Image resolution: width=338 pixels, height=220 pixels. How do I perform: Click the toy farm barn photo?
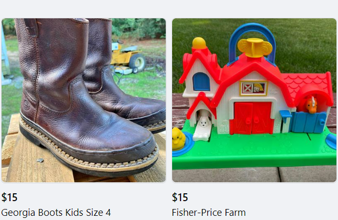tap(254, 101)
